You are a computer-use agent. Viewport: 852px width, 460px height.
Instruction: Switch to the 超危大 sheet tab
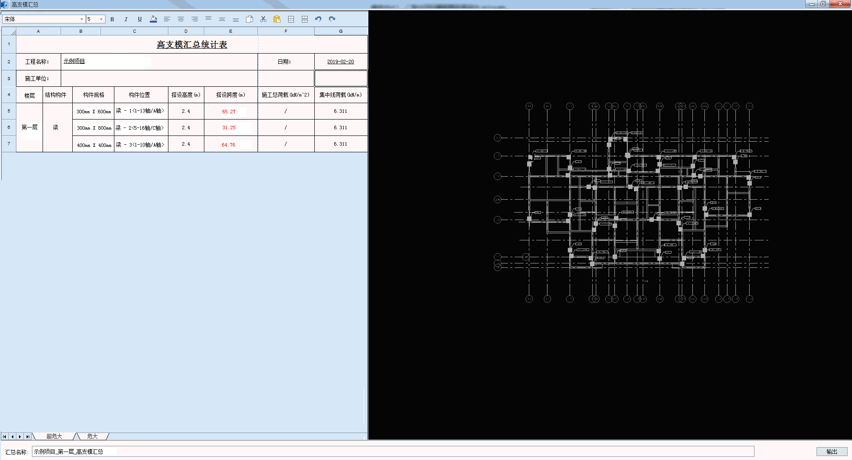[54, 437]
